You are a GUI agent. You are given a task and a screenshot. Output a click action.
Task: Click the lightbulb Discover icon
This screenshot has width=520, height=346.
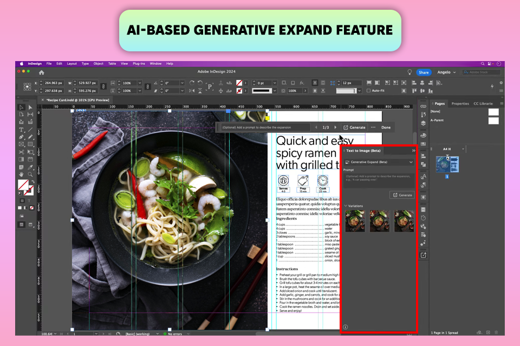[x=409, y=72]
